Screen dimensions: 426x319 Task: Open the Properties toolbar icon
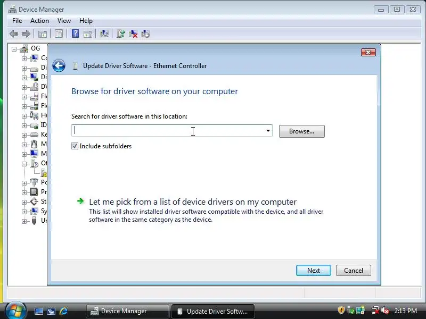[x=59, y=33]
